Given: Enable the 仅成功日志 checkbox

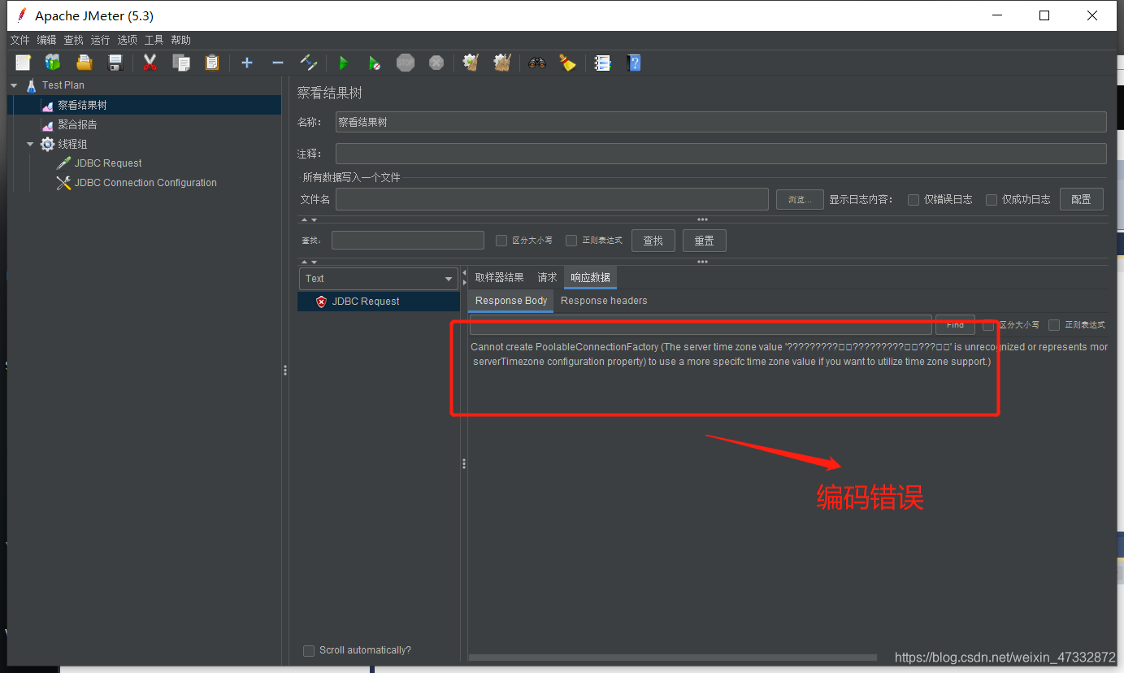Looking at the screenshot, I should (x=992, y=199).
